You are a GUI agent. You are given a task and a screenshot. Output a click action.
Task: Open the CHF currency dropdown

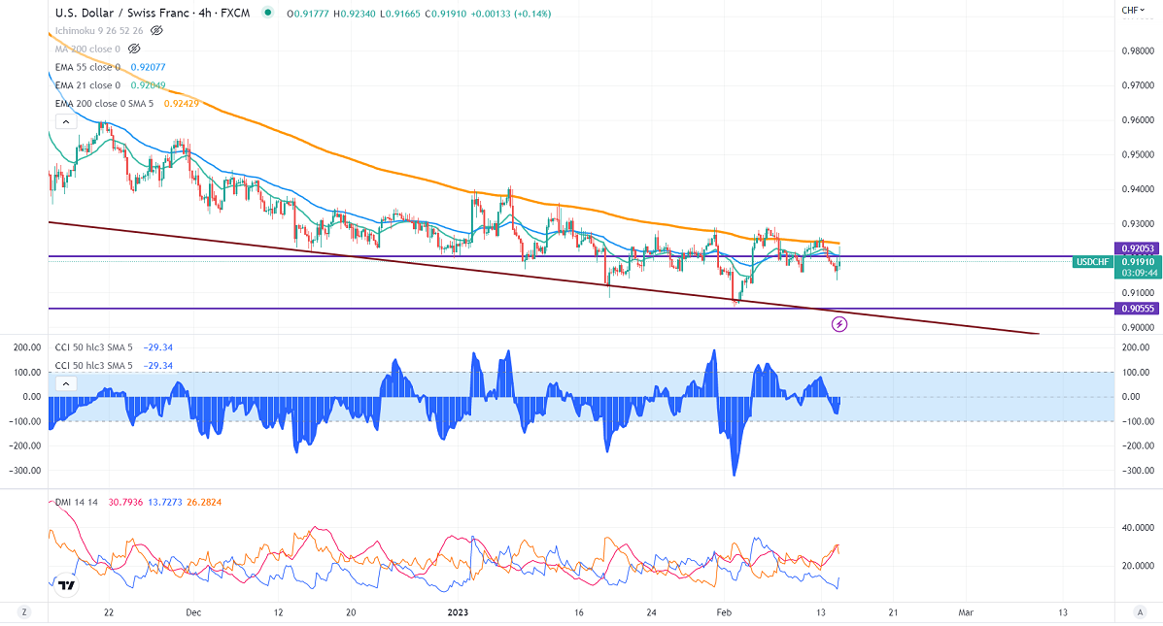[1132, 11]
